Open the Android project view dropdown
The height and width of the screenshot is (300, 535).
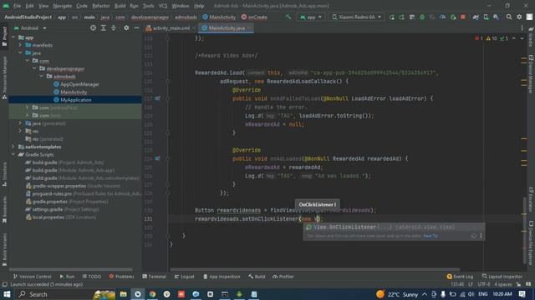pyautogui.click(x=30, y=27)
